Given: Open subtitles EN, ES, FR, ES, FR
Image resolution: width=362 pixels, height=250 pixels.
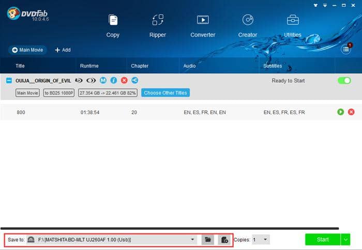Looking at the screenshot, I should coord(284,112).
